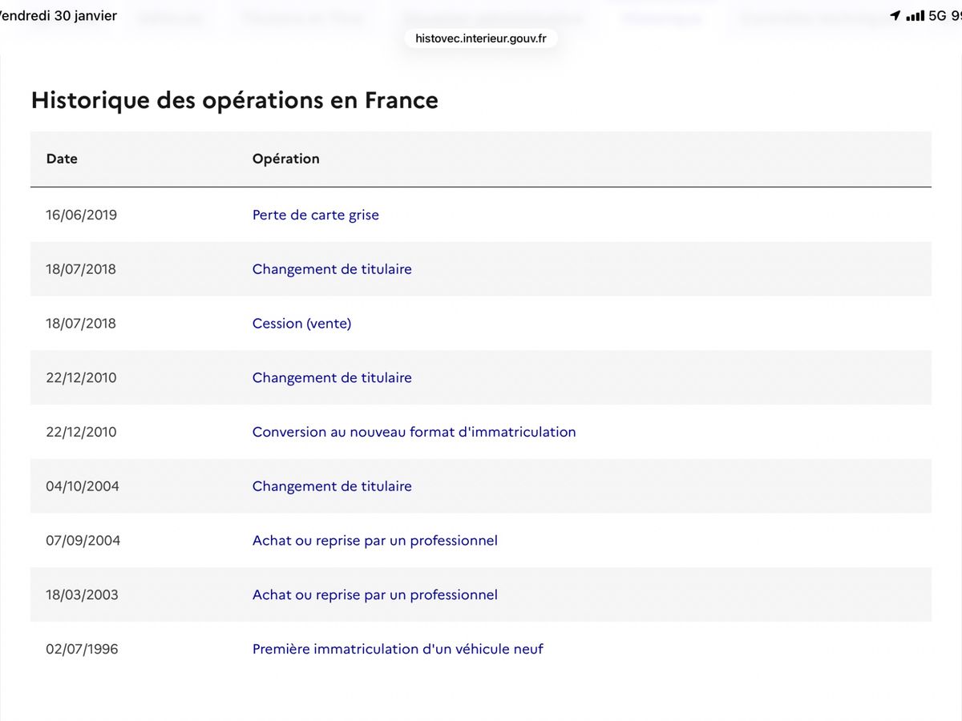Open Achat ou reprise par un professionnel from 07/09/2004

point(375,541)
